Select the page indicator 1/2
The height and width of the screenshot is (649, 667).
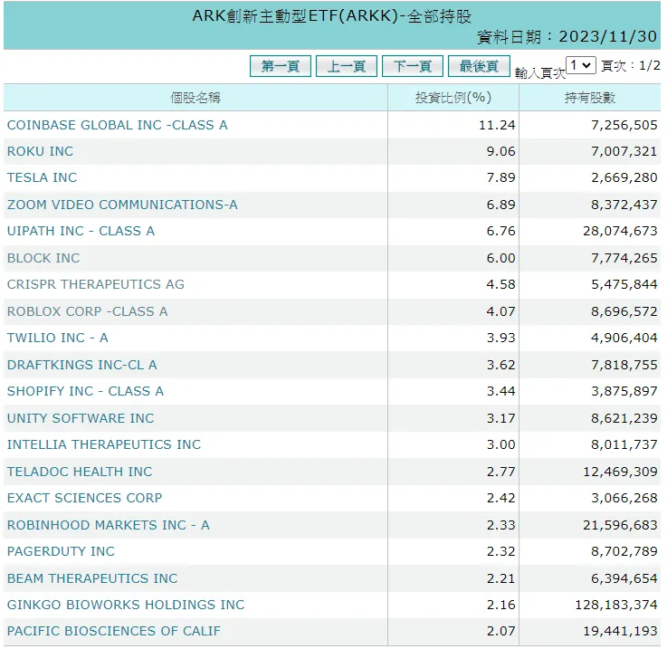pyautogui.click(x=649, y=65)
